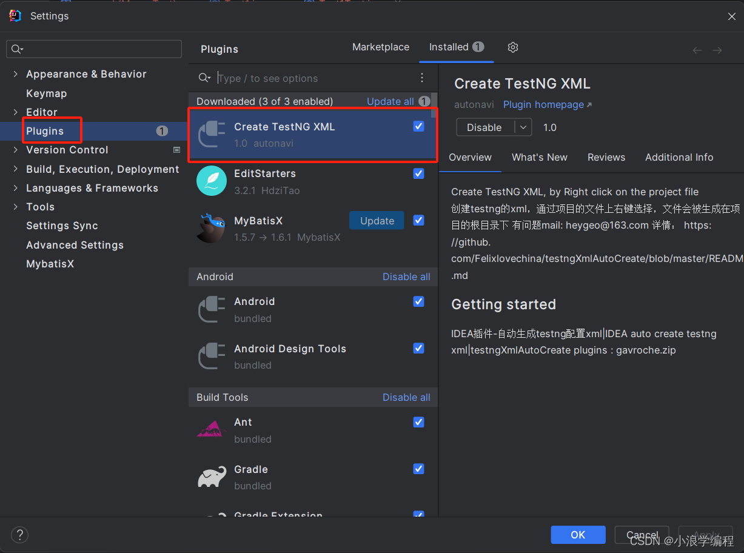Screen dimensions: 744x553
Task: Click the MyBatisX Update button
Action: (377, 221)
